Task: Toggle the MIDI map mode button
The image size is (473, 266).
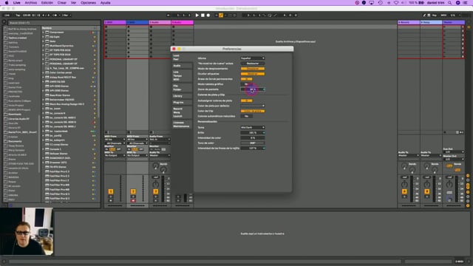Action: coord(443,15)
